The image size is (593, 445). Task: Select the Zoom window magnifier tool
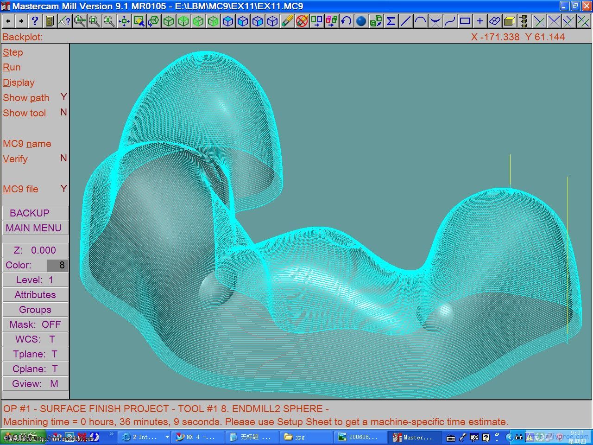(x=79, y=21)
